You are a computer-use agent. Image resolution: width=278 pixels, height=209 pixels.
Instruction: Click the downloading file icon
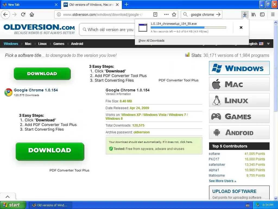143,27
